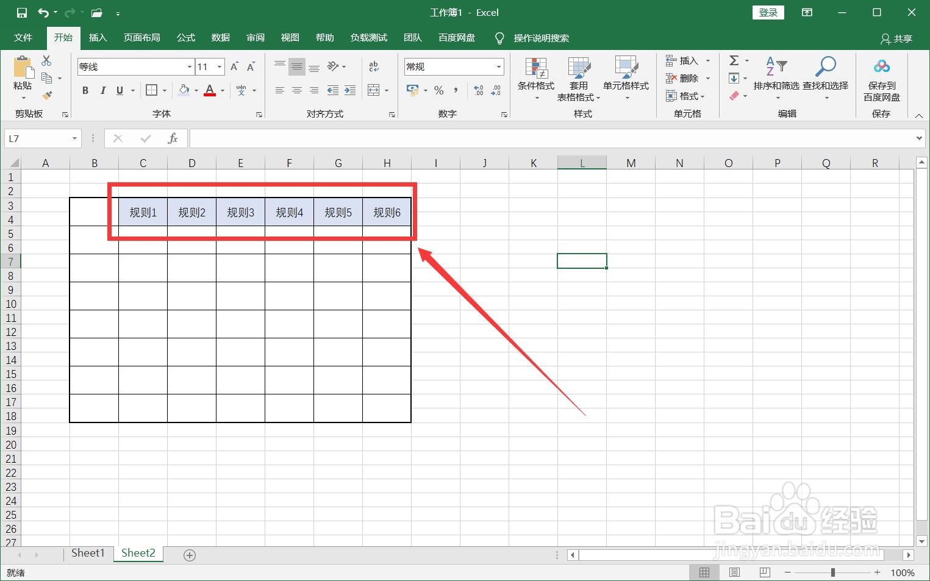Expand the Delete cells dropdown
Screen dimensions: 930x581
click(708, 78)
